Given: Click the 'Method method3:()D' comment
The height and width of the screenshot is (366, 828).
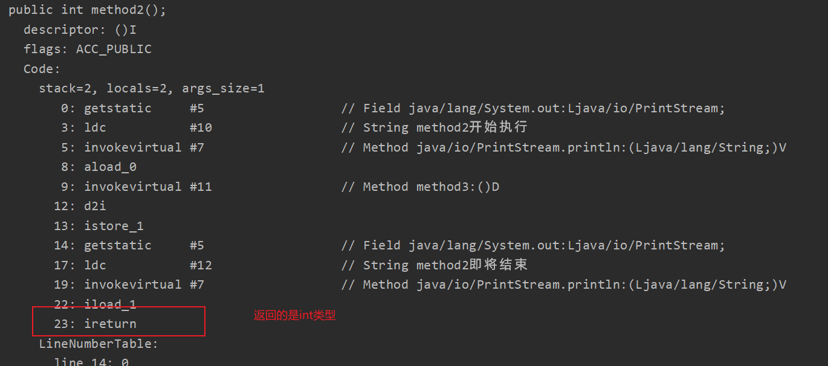Looking at the screenshot, I should 431,187.
